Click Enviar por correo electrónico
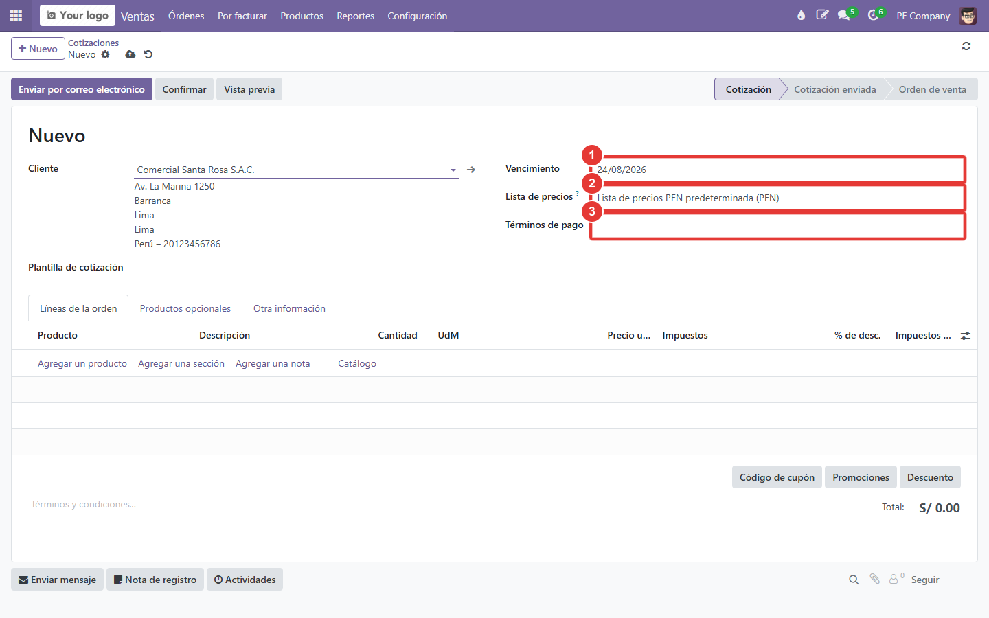The width and height of the screenshot is (989, 618). coord(82,89)
